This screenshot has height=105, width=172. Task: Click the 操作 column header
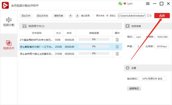[117, 33]
